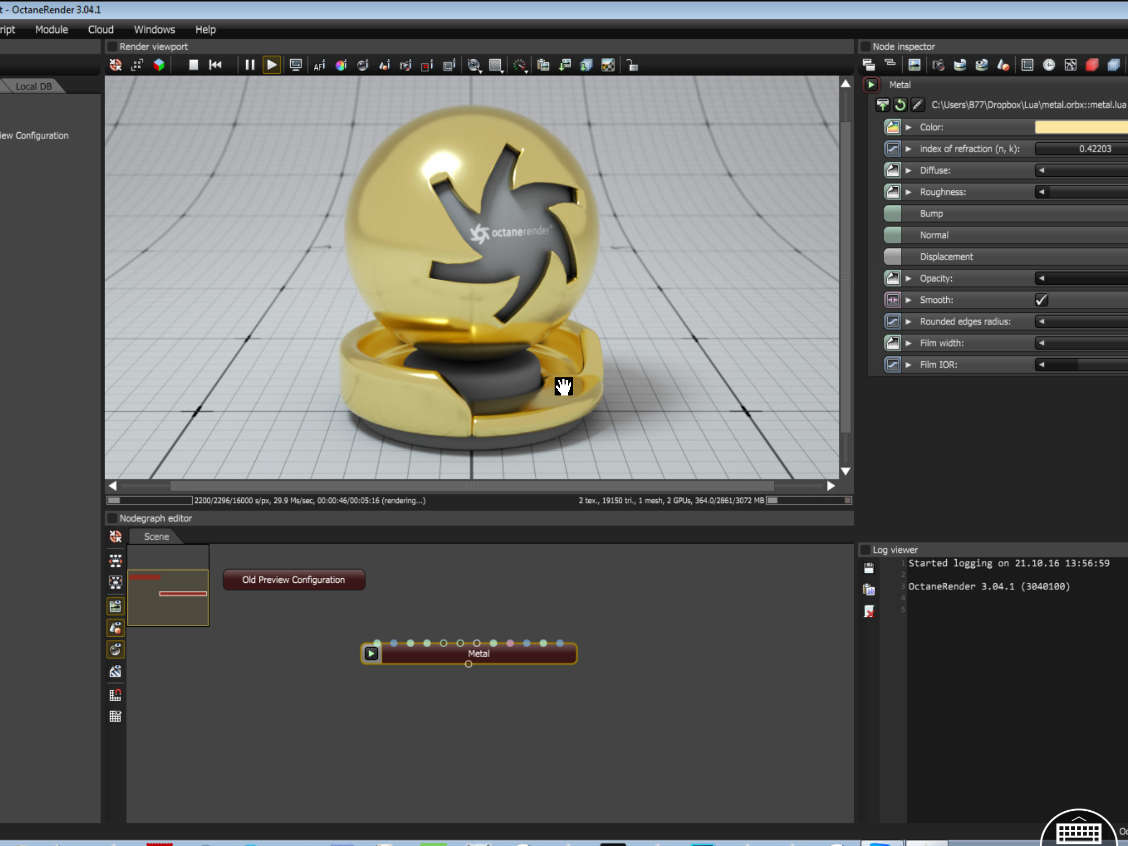Toggle the nodegraph grid display icon

pos(115,717)
